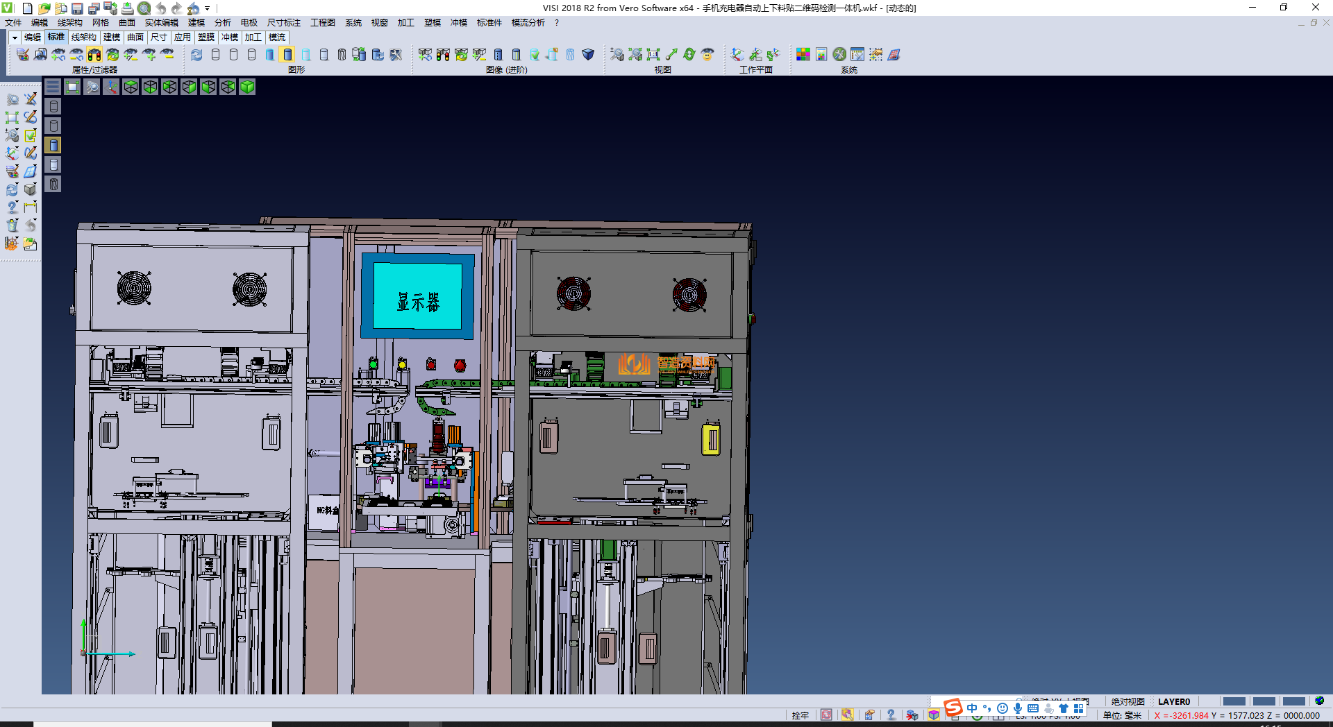
Task: Select the solid green cube view
Action: click(247, 87)
